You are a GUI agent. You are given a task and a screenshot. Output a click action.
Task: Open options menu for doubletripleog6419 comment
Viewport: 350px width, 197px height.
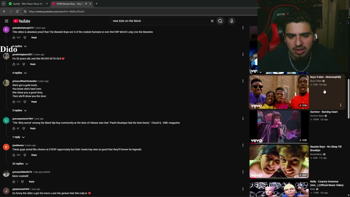(x=243, y=28)
